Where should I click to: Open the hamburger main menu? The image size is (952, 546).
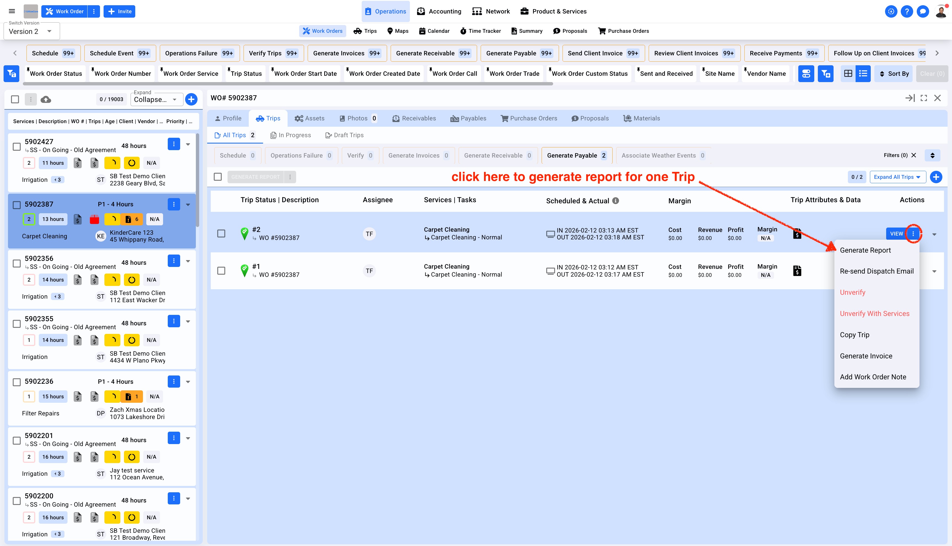pos(12,11)
